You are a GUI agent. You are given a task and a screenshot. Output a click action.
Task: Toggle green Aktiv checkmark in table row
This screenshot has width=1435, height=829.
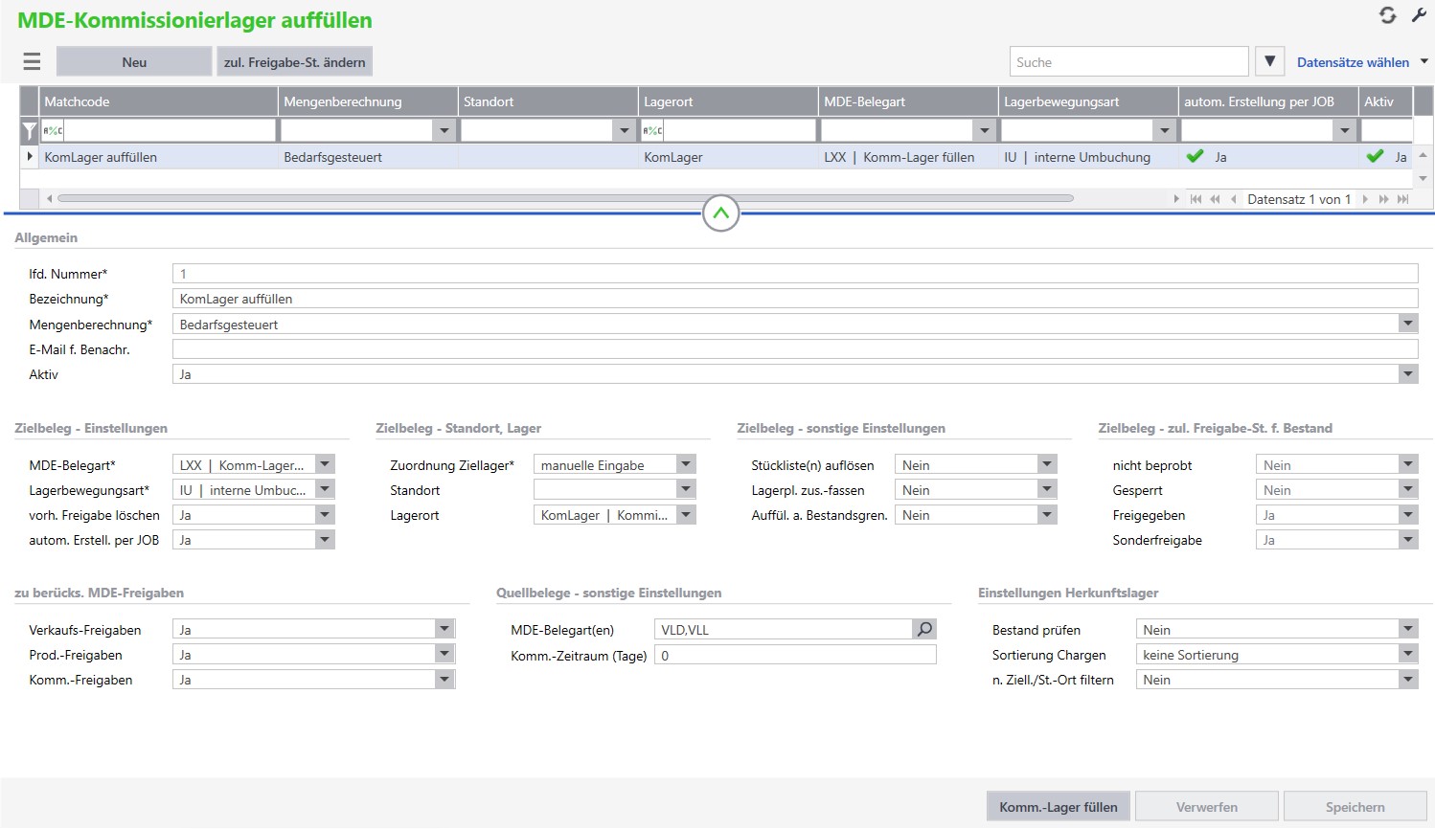coord(1375,156)
